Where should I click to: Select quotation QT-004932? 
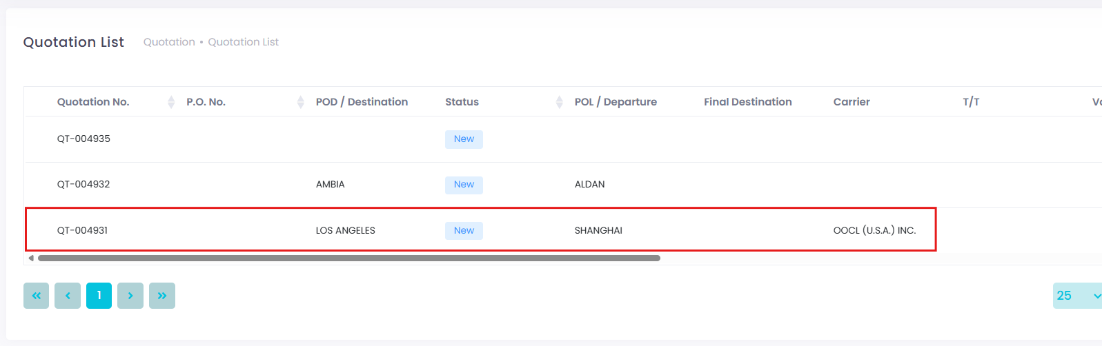(83, 184)
